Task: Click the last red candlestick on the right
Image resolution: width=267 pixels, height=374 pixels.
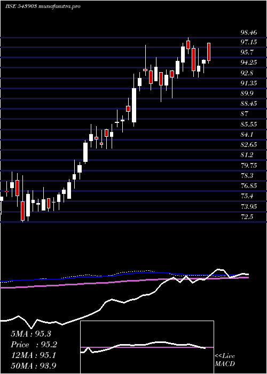Action: point(209,52)
